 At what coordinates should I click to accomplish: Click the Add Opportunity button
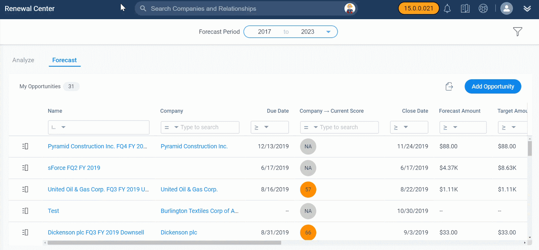(x=493, y=86)
